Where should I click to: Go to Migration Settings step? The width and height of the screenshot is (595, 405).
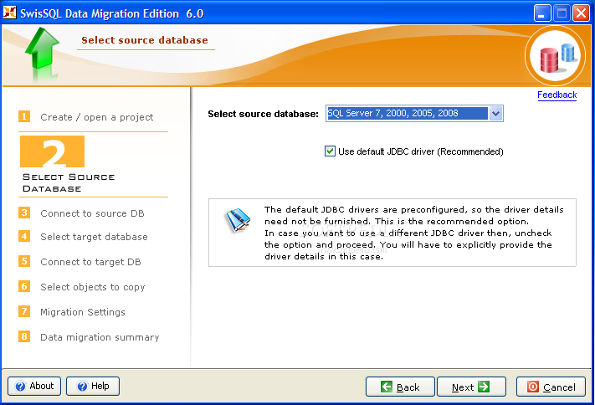point(83,312)
